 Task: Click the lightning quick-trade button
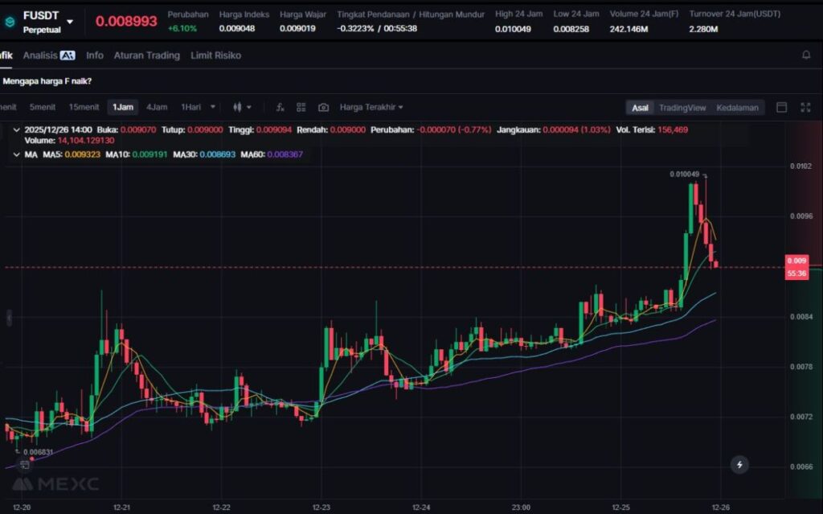[x=739, y=464]
